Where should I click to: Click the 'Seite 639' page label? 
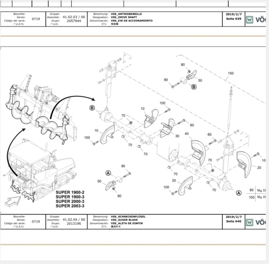234,19
